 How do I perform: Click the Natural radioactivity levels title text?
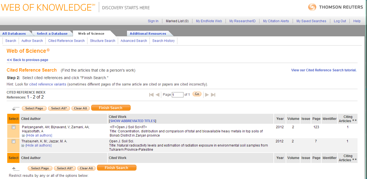[189, 147]
